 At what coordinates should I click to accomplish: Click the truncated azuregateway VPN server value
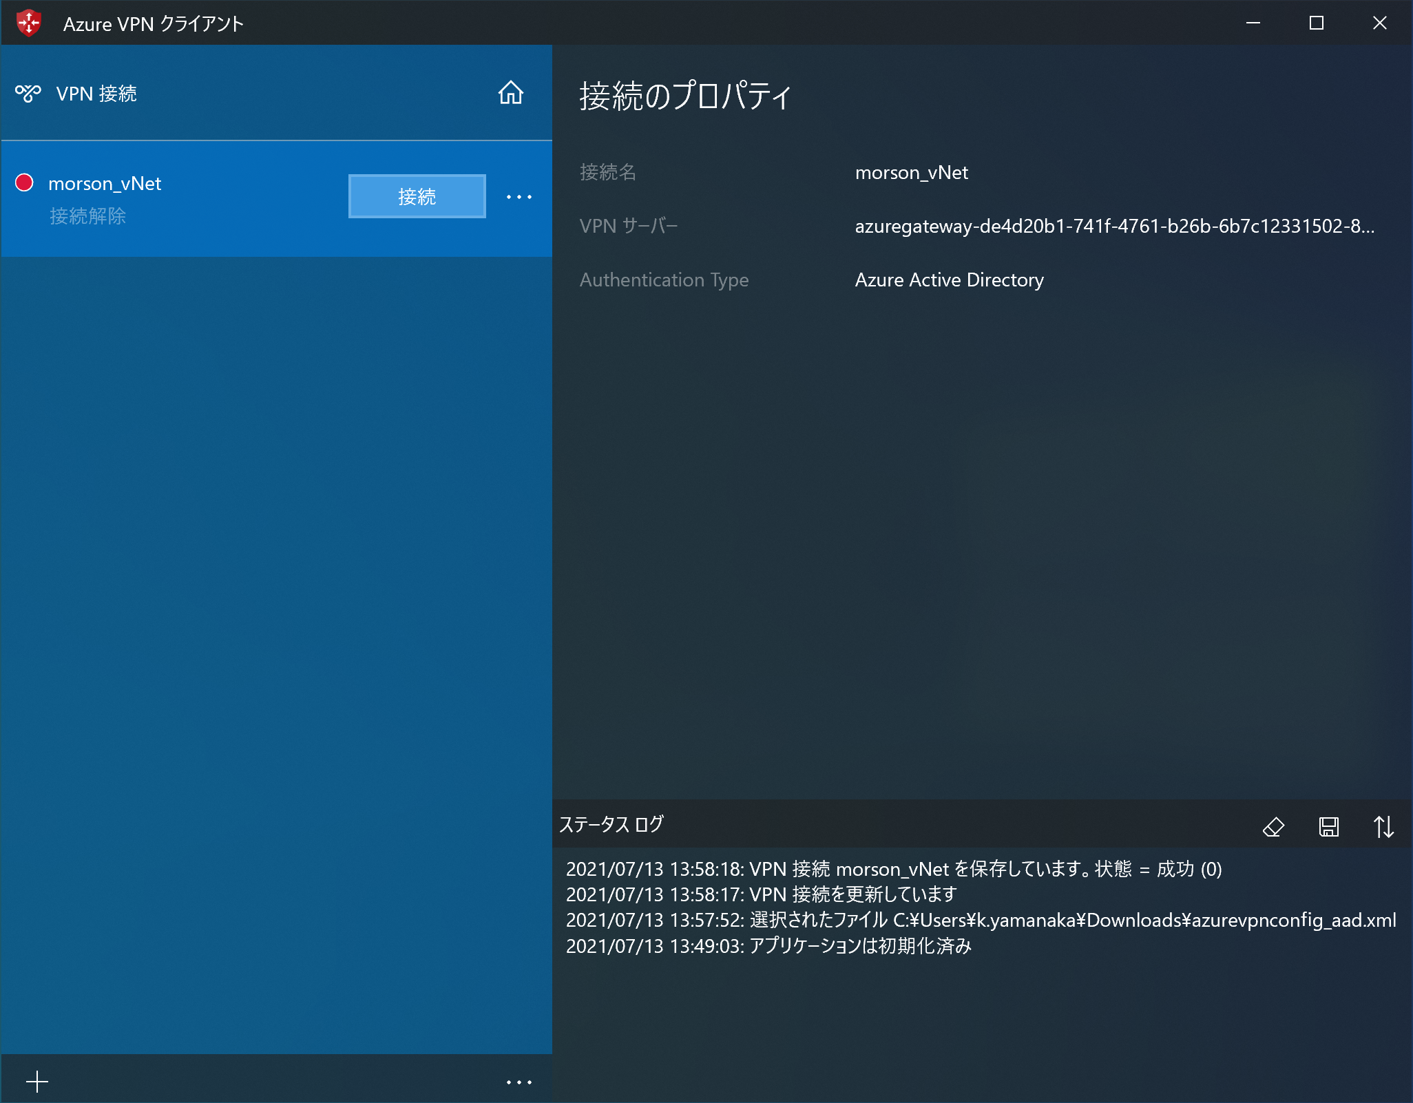[x=1114, y=227]
